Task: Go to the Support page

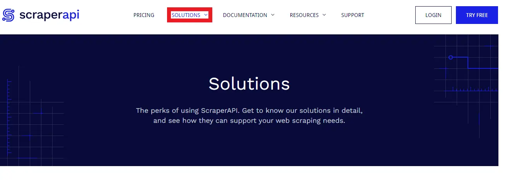Action: pyautogui.click(x=353, y=15)
